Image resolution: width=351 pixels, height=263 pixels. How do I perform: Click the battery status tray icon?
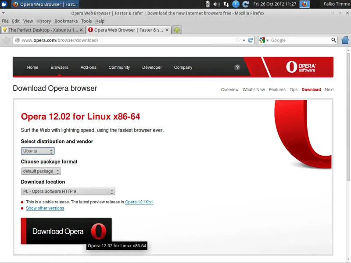(x=208, y=4)
